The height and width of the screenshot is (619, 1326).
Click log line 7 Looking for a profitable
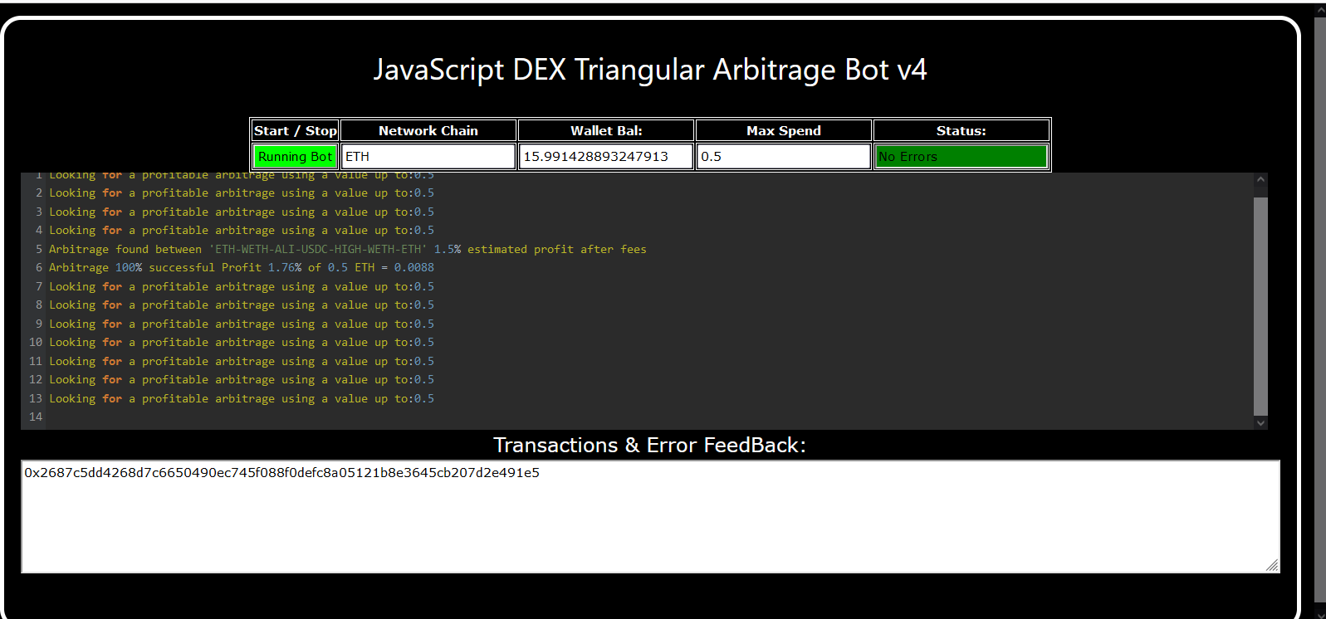tap(242, 286)
